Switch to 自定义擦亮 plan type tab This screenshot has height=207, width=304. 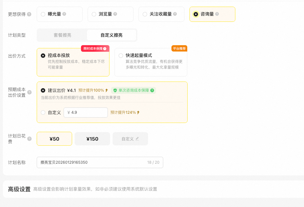tap(111, 35)
